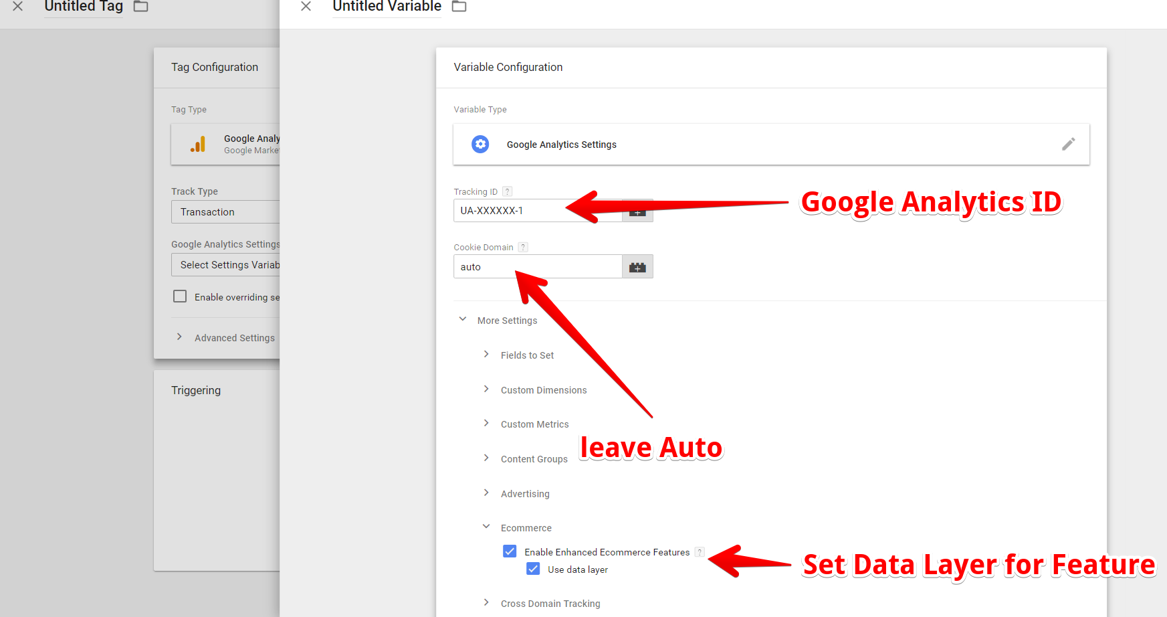Click the Variable Type label
The width and height of the screenshot is (1167, 617).
[480, 109]
